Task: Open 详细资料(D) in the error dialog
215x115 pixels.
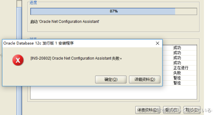Action: (x=145, y=79)
